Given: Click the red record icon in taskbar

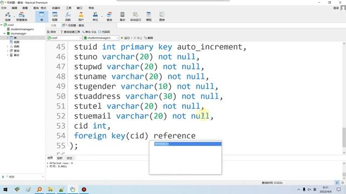Looking at the screenshot, I should 84,189.
